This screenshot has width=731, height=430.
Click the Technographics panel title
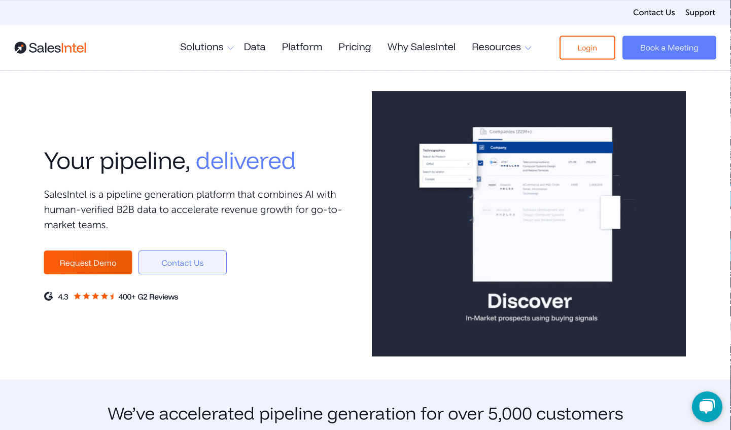click(434, 151)
